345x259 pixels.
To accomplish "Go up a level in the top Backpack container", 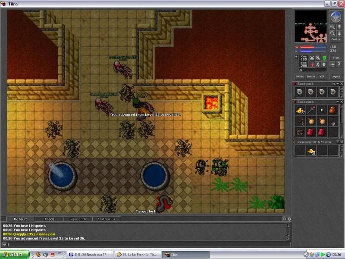I will 334,84.
